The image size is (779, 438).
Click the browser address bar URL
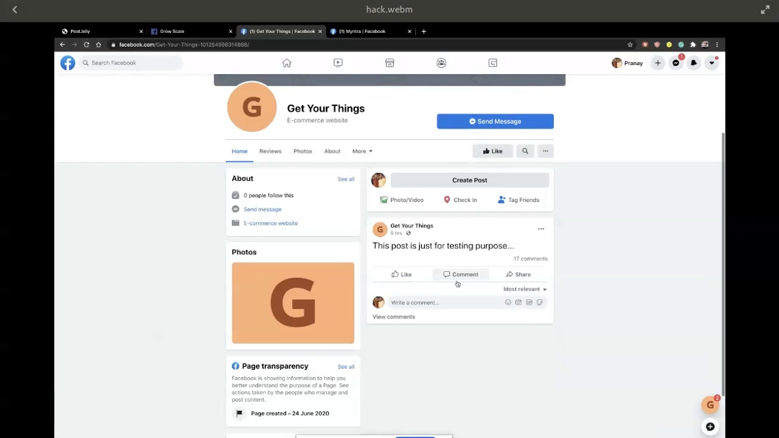coord(184,44)
